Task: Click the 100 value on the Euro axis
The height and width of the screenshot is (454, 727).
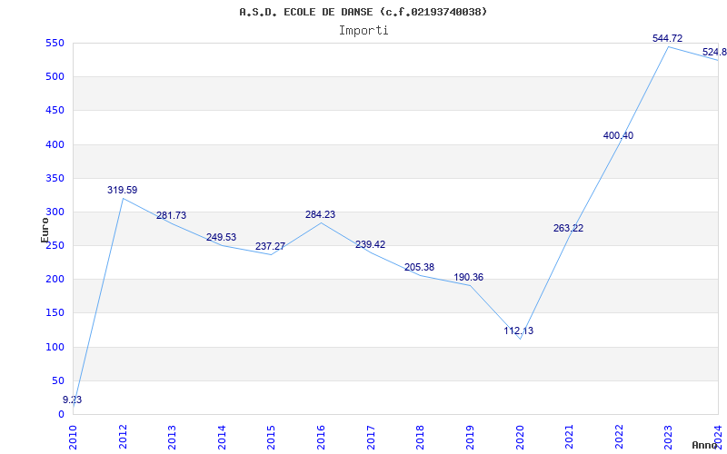Action: (x=55, y=347)
